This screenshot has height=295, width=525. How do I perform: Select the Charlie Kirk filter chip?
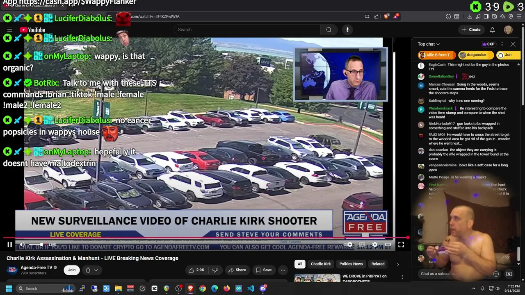click(x=321, y=264)
